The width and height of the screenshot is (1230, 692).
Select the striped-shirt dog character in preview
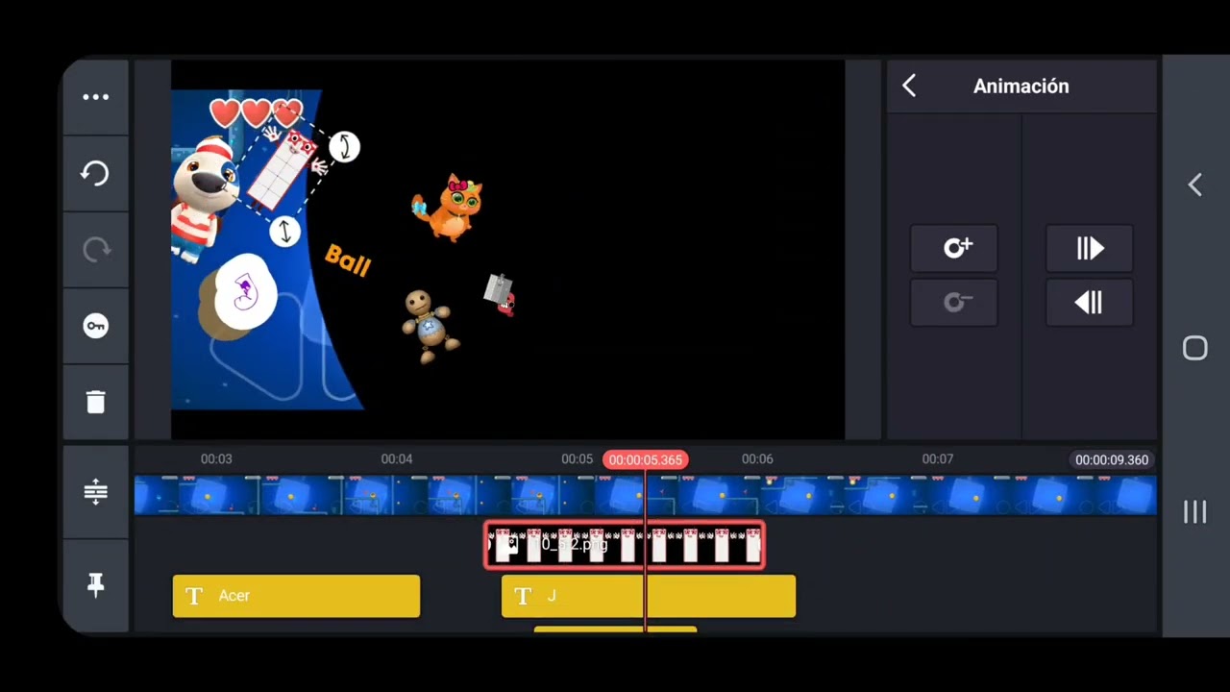(x=204, y=198)
